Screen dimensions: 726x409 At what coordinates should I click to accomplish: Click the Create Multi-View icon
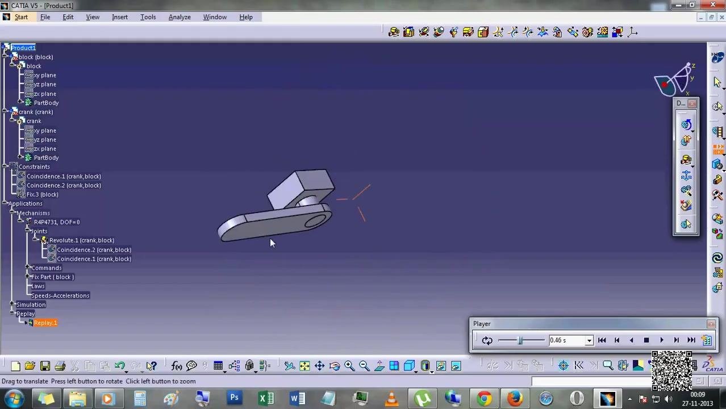[394, 366]
